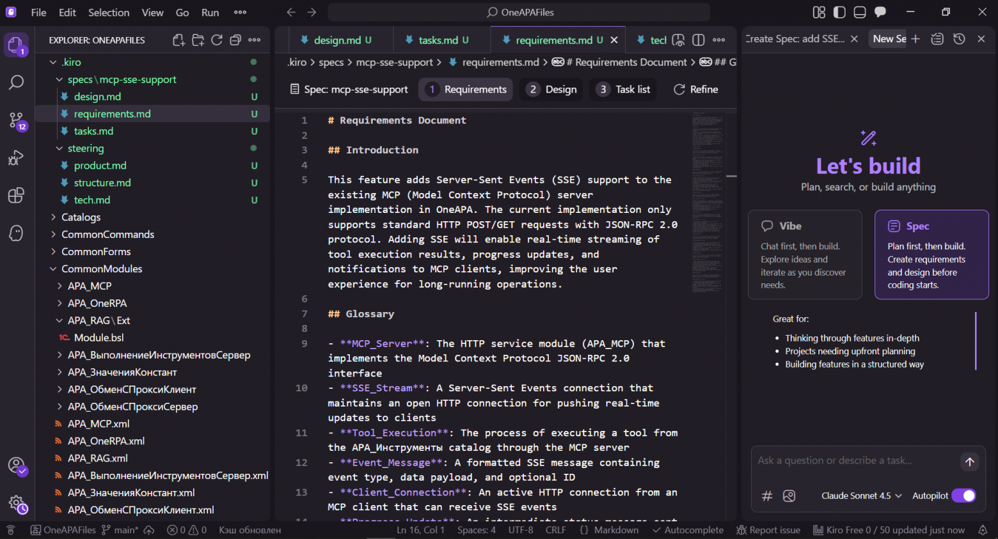998x539 pixels.
Task: Open the Claude Sonnet 4.5 model dropdown
Action: coord(861,496)
